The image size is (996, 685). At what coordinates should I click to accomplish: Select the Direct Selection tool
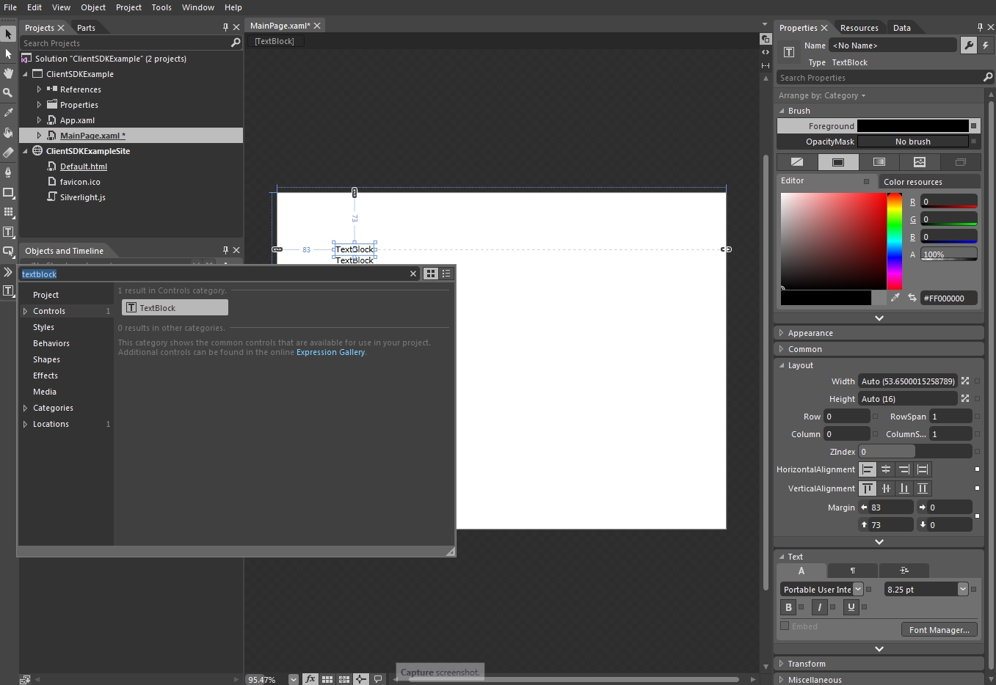(8, 54)
